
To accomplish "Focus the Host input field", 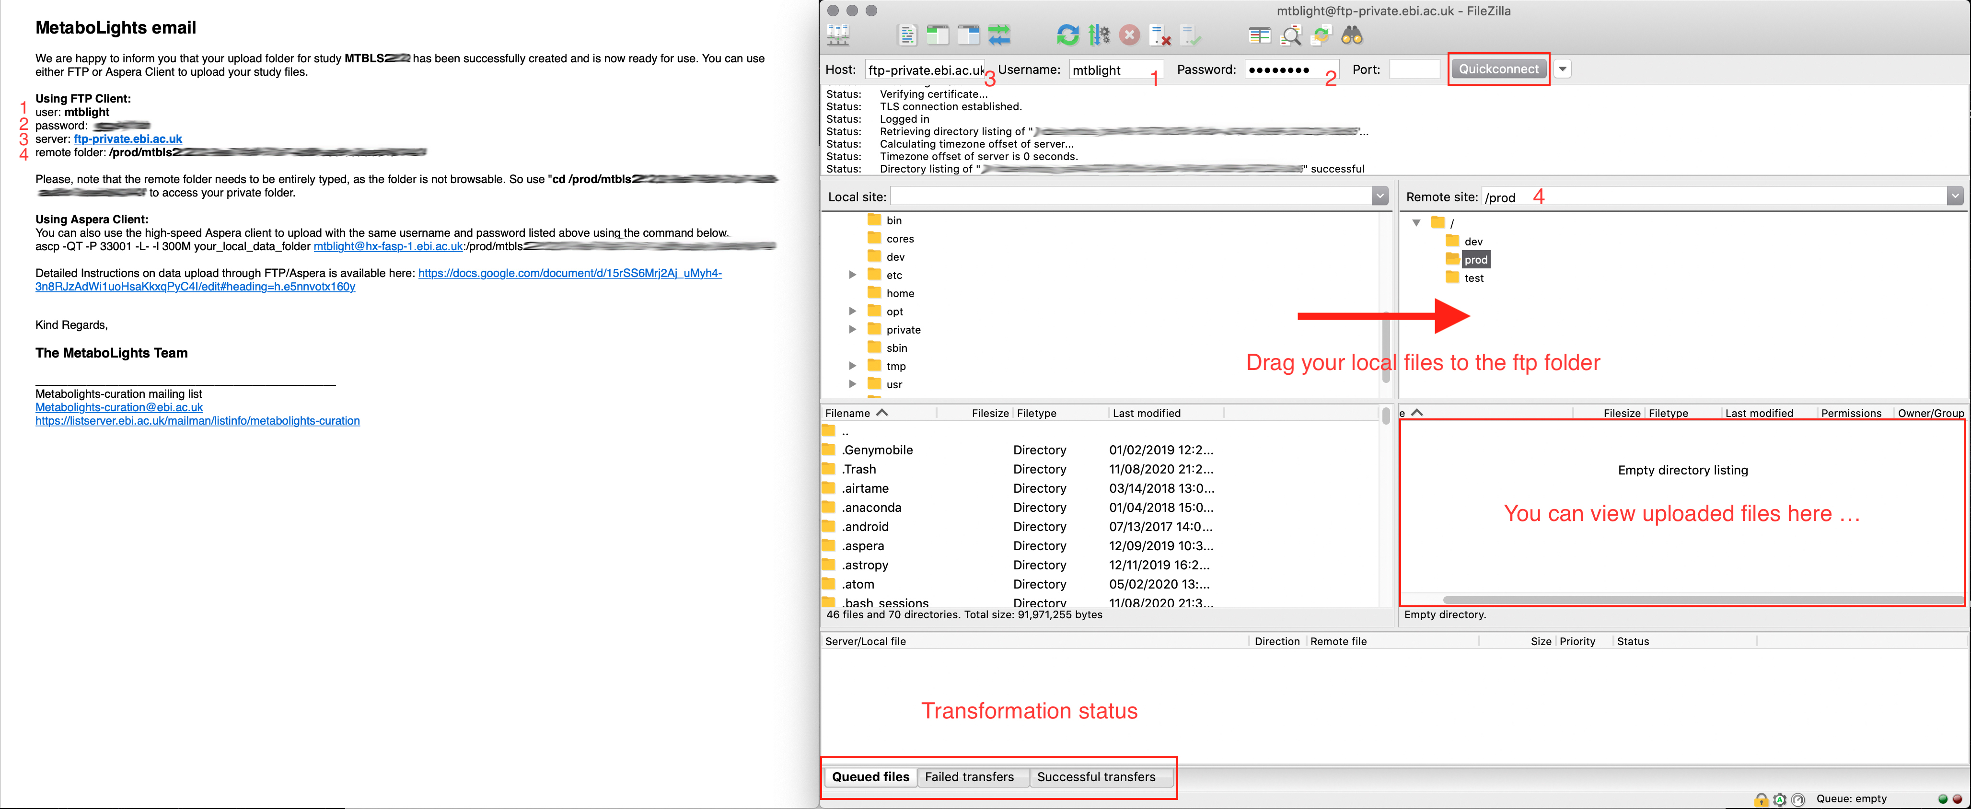I will [x=925, y=69].
